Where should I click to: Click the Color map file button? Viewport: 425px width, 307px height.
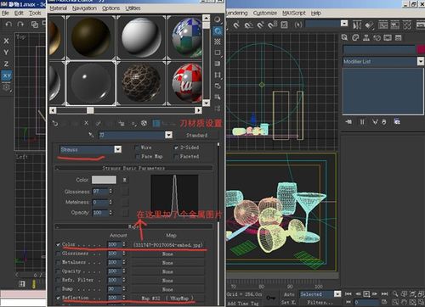(x=167, y=245)
